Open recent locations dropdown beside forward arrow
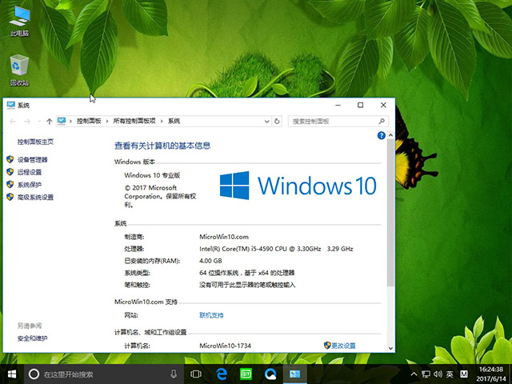 (39, 122)
